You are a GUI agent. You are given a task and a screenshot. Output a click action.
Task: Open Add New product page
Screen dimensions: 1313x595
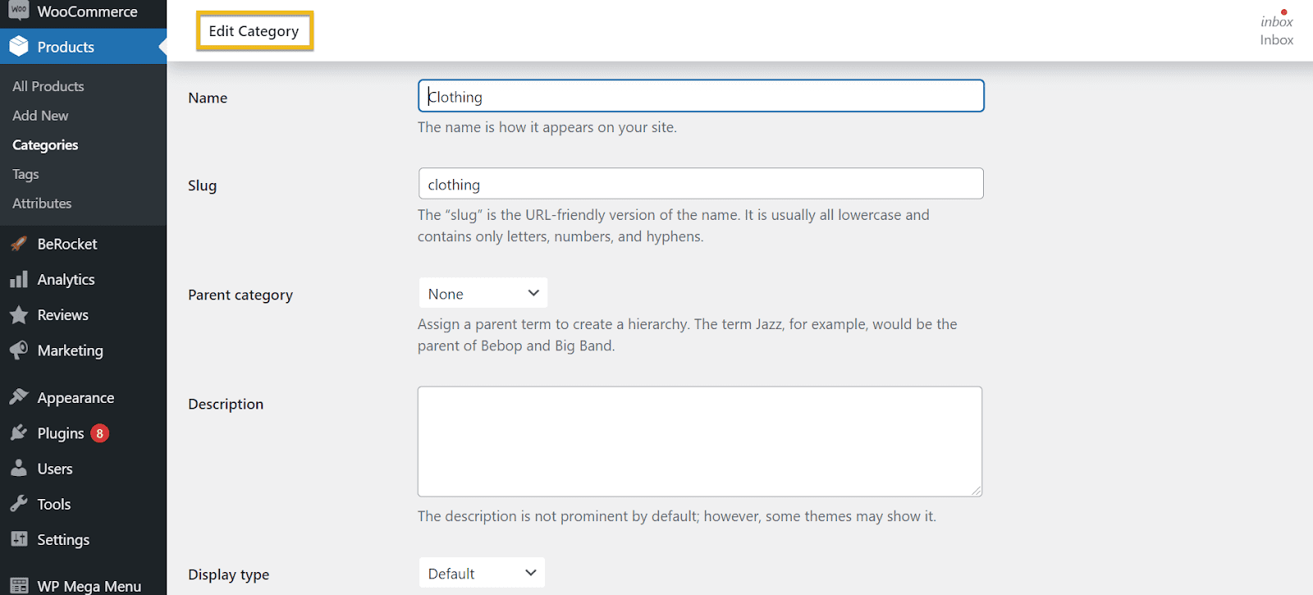point(40,116)
